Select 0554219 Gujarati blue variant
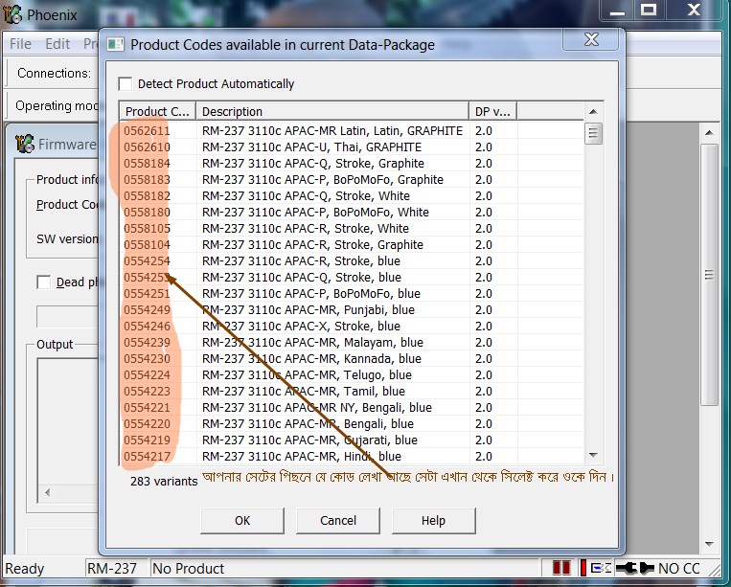 tap(352, 440)
